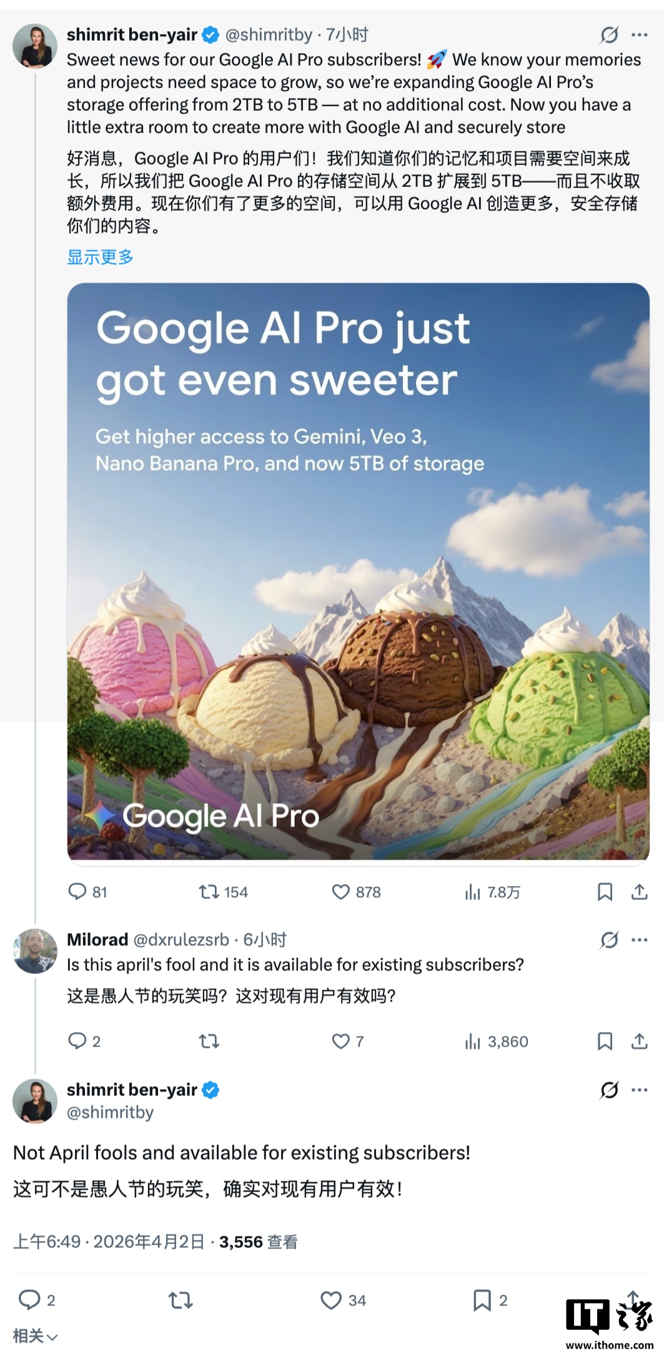Image resolution: width=664 pixels, height=1358 pixels.
Task: Open shimrit ben-yair's avatar at top
Action: (35, 46)
